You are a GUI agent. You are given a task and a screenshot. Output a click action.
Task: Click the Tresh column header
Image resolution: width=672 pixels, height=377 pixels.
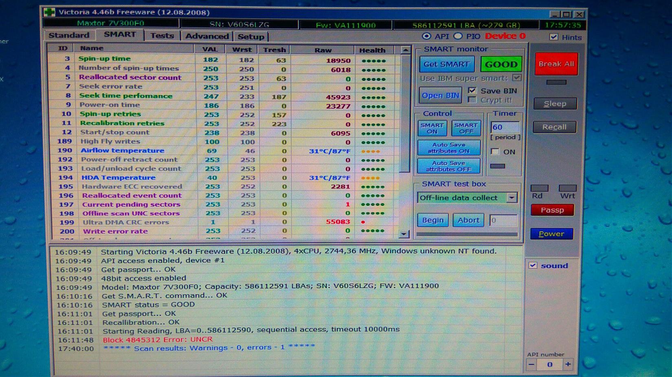coord(274,50)
